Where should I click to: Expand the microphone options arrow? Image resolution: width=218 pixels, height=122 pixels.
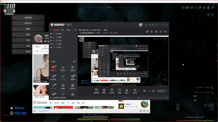(x=130, y=91)
